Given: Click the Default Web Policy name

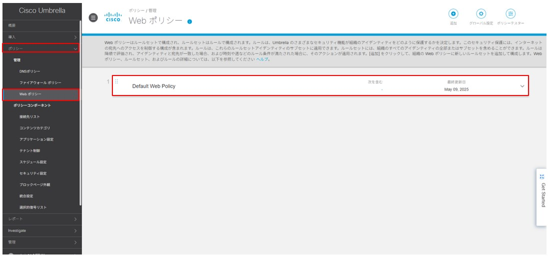Looking at the screenshot, I should click(154, 86).
